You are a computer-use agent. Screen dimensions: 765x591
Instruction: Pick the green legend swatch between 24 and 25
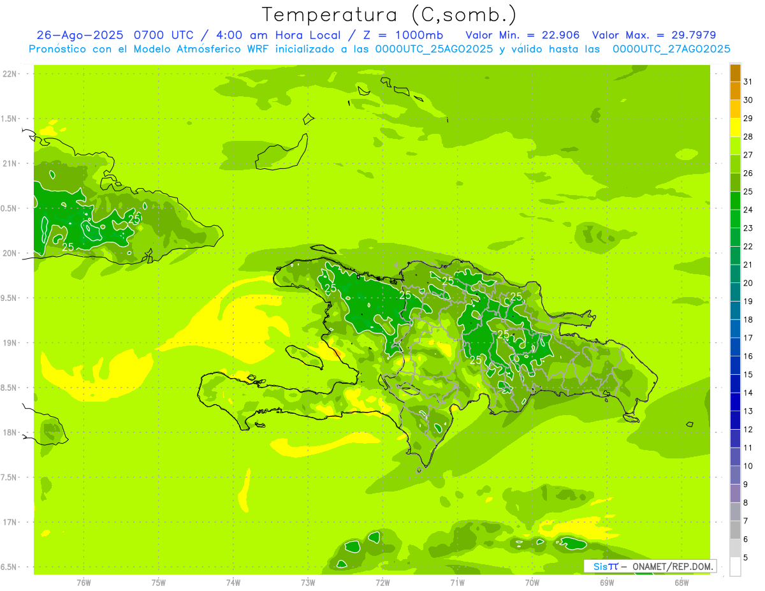click(735, 200)
